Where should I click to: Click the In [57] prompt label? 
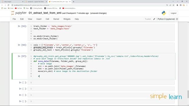[22, 56]
